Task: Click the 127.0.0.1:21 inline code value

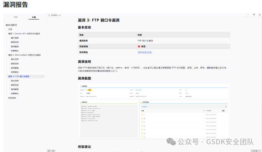Action: coord(145,52)
